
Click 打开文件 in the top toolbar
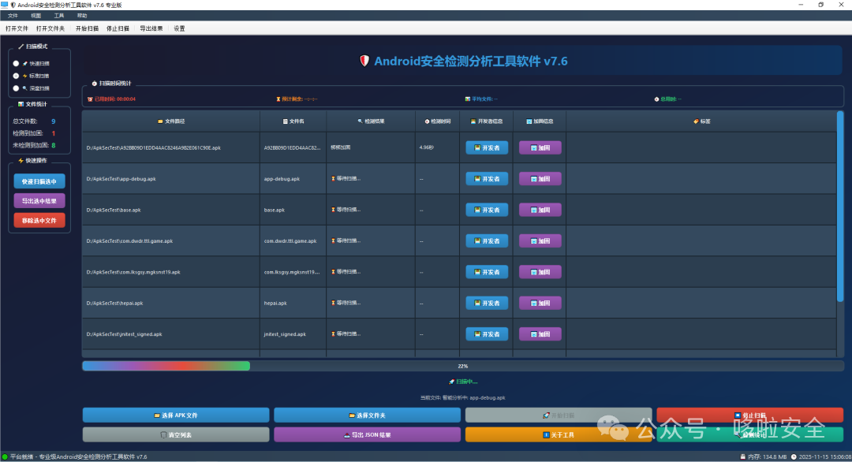click(17, 28)
